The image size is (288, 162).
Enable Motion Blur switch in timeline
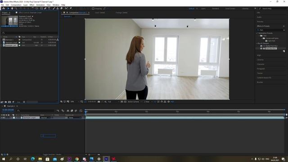(76, 111)
